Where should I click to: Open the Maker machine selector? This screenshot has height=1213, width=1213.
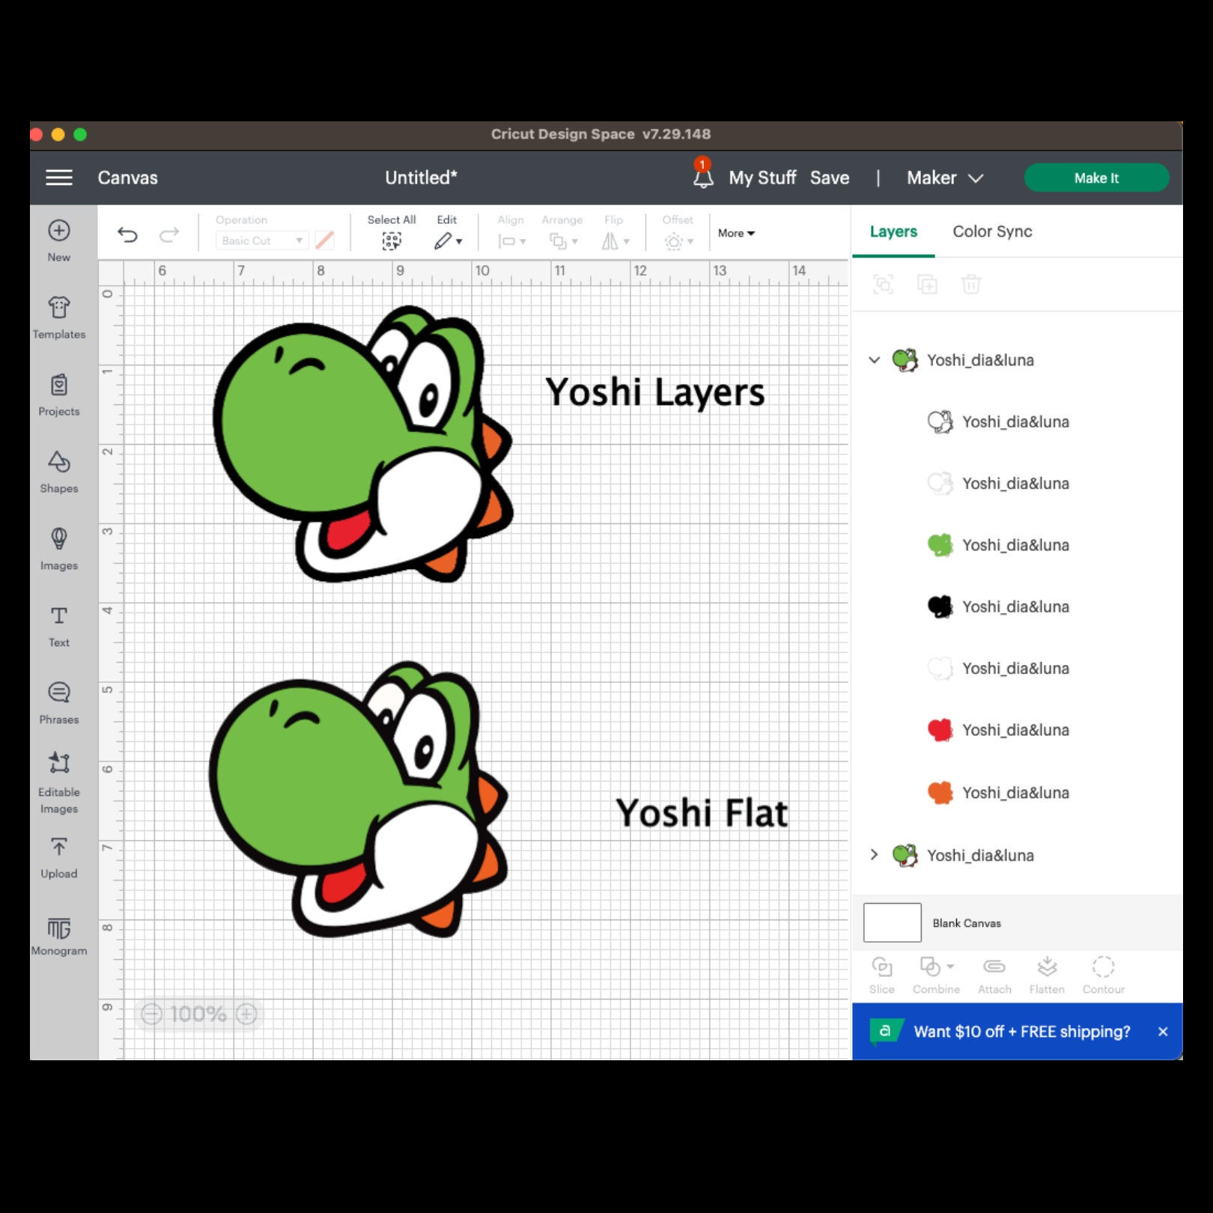[945, 177]
